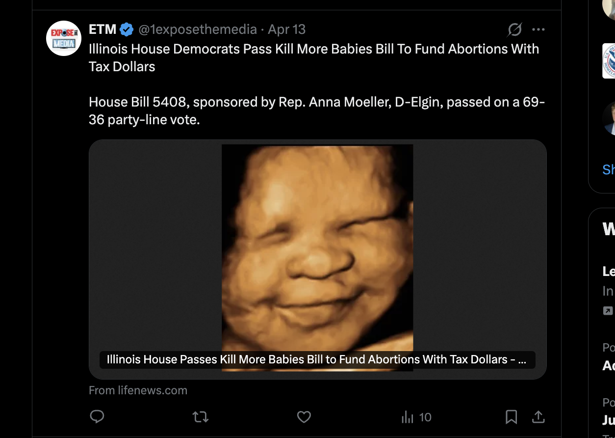Click the Apr 13 post timestamp
The image size is (615, 438).
pos(287,29)
